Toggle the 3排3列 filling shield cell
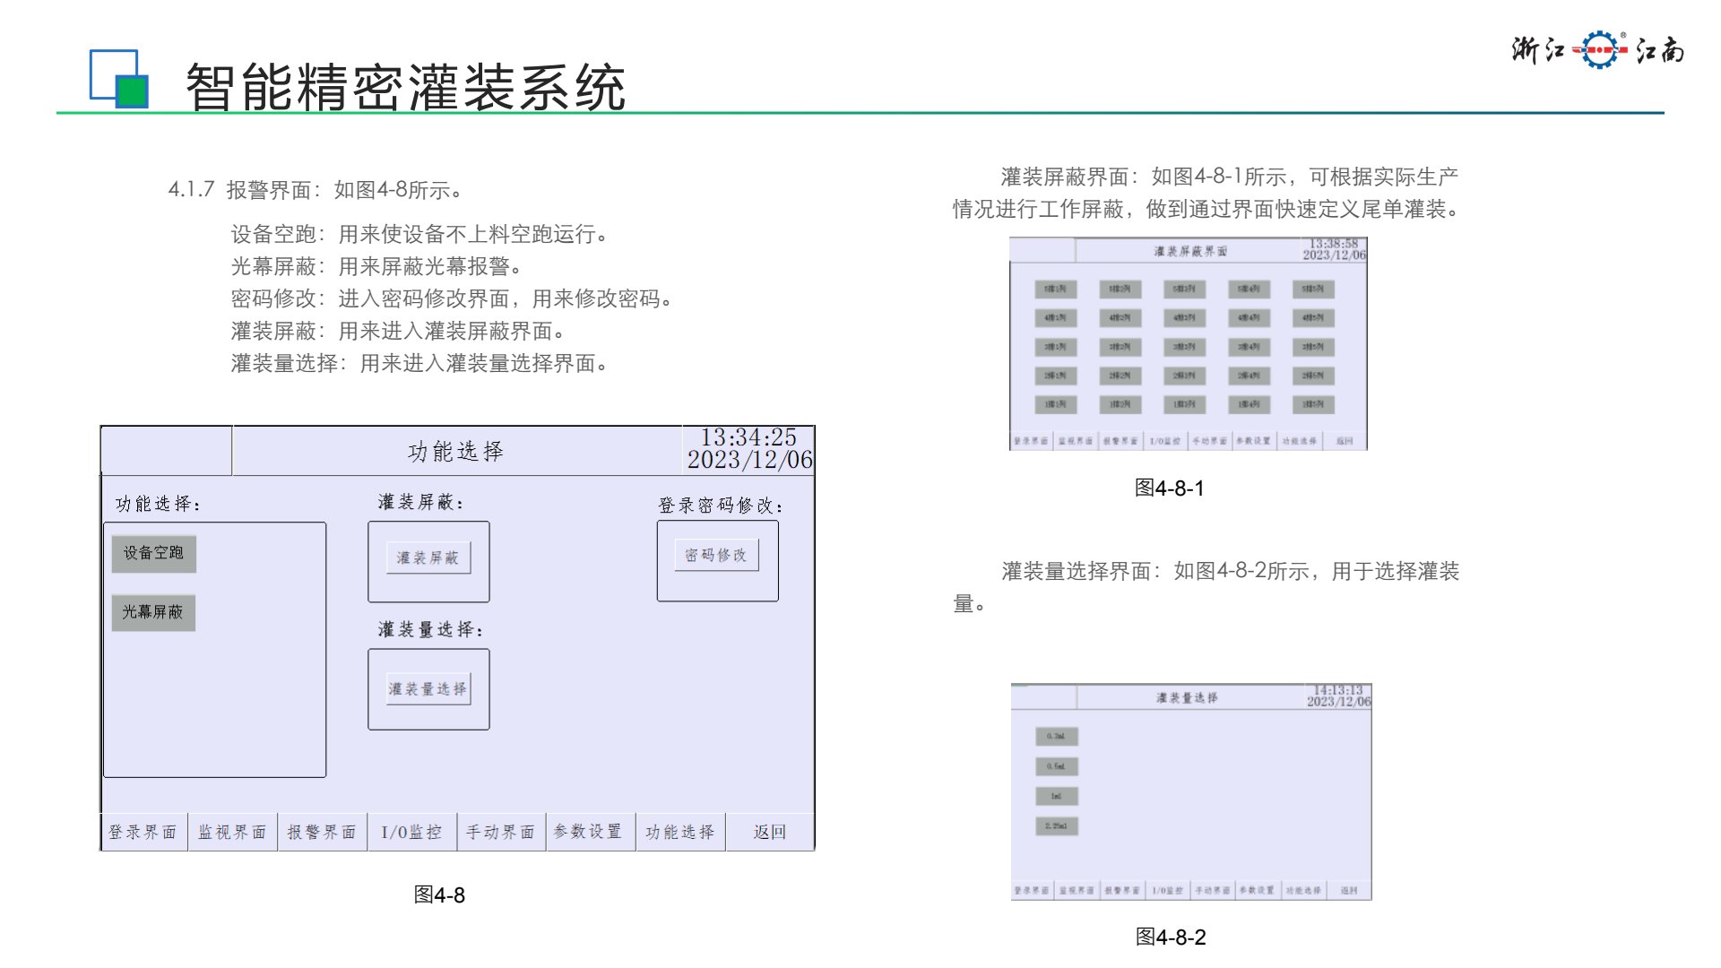 [x=1184, y=347]
